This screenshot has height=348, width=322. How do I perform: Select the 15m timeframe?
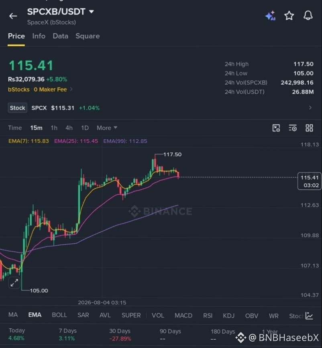tap(36, 128)
